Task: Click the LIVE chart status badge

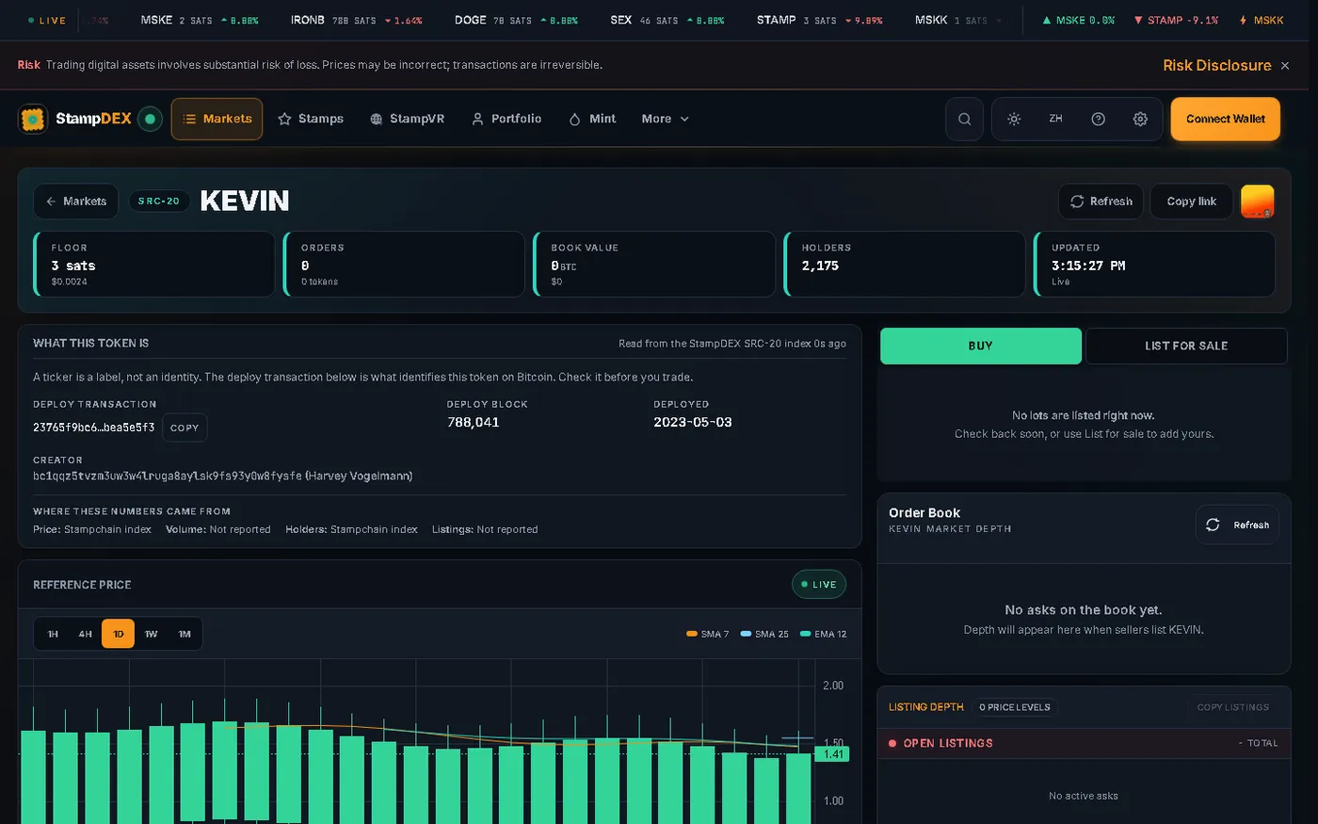Action: (819, 585)
